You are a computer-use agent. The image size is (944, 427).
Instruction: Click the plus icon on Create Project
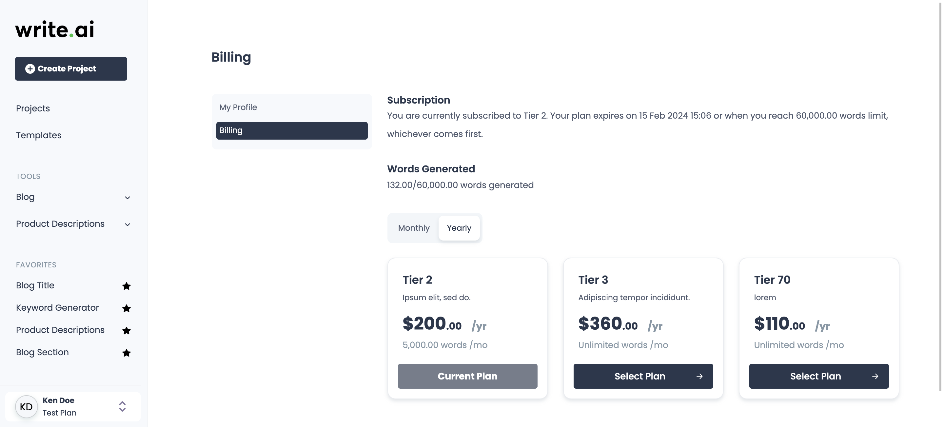(x=30, y=68)
